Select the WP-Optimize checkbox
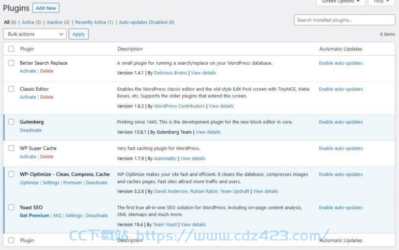The image size is (399, 250). 11,174
